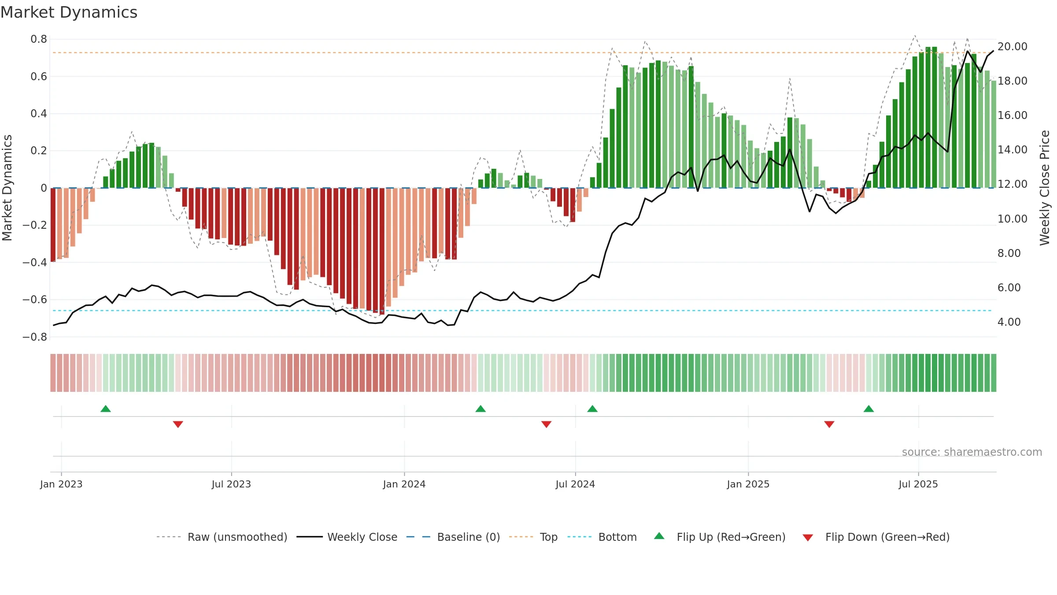Click the 0.8 dynamics axis tick
1057x595 pixels.
click(39, 39)
